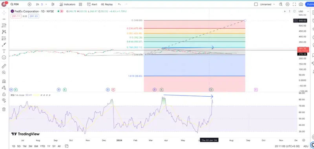The width and height of the screenshot is (314, 149).
Task: Select the ruler measure tool
Action: pos(4,66)
